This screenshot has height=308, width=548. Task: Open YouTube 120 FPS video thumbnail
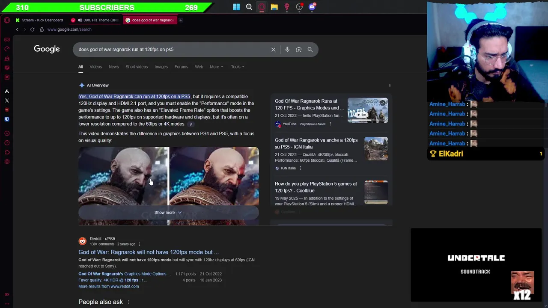[x=368, y=110]
